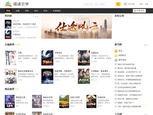
Task: Click the 注册 link
Action: (x=147, y=4)
